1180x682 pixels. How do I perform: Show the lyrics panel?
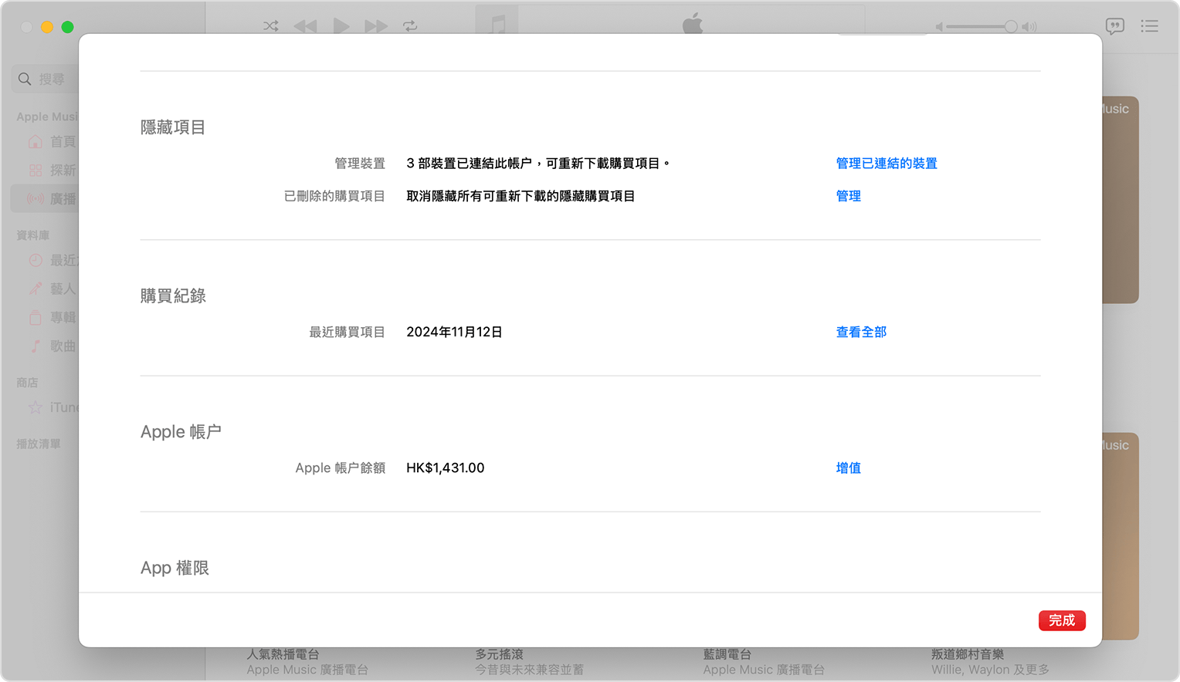point(1115,26)
